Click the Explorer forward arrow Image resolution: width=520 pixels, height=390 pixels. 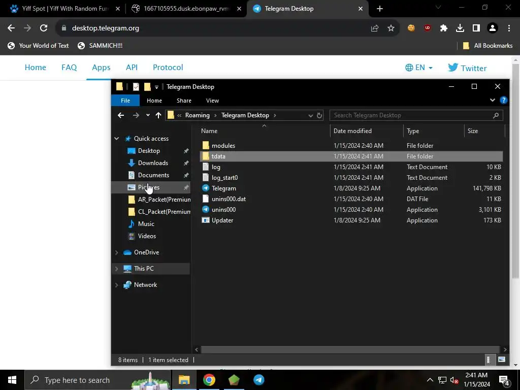pos(136,115)
